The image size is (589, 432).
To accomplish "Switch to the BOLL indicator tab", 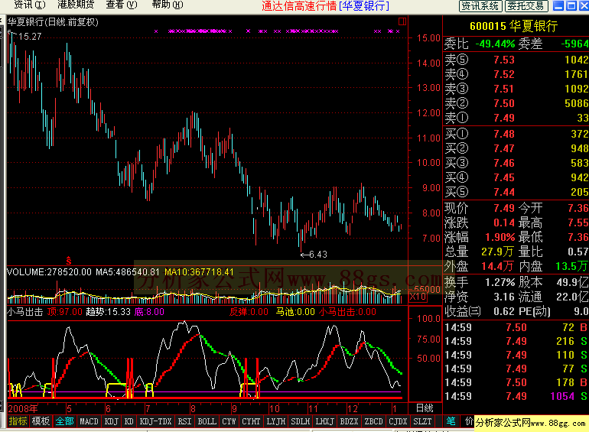I will click(x=207, y=421).
